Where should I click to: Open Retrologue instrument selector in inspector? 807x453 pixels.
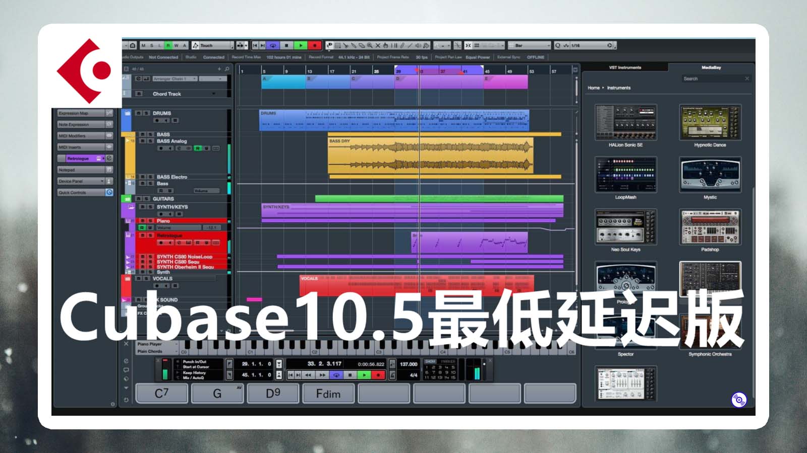pos(86,158)
